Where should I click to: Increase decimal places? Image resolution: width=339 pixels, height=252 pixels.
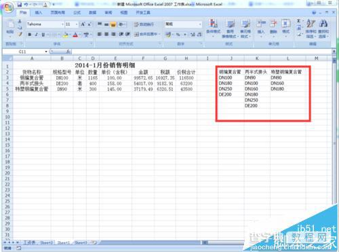point(193,35)
